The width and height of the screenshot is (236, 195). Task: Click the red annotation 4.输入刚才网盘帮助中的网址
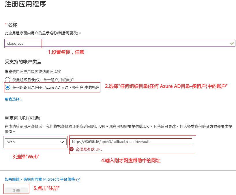point(131,161)
